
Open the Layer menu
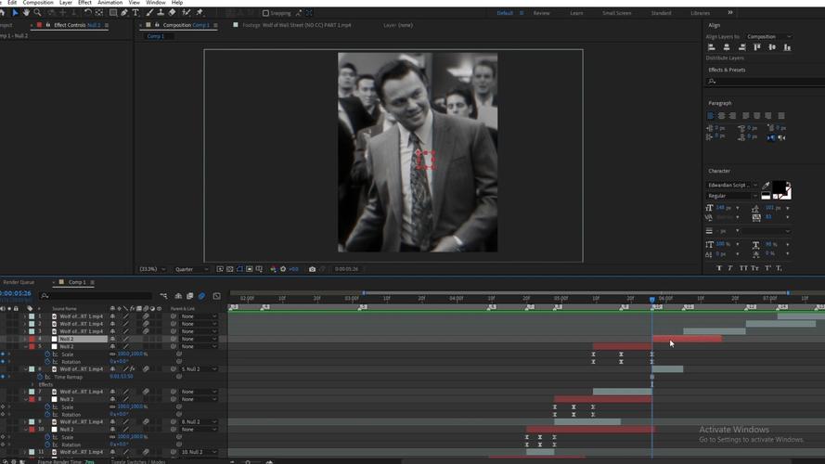(x=66, y=3)
